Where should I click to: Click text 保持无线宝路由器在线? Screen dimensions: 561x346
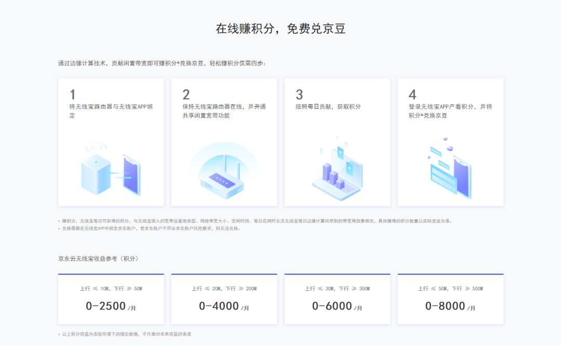pos(212,107)
